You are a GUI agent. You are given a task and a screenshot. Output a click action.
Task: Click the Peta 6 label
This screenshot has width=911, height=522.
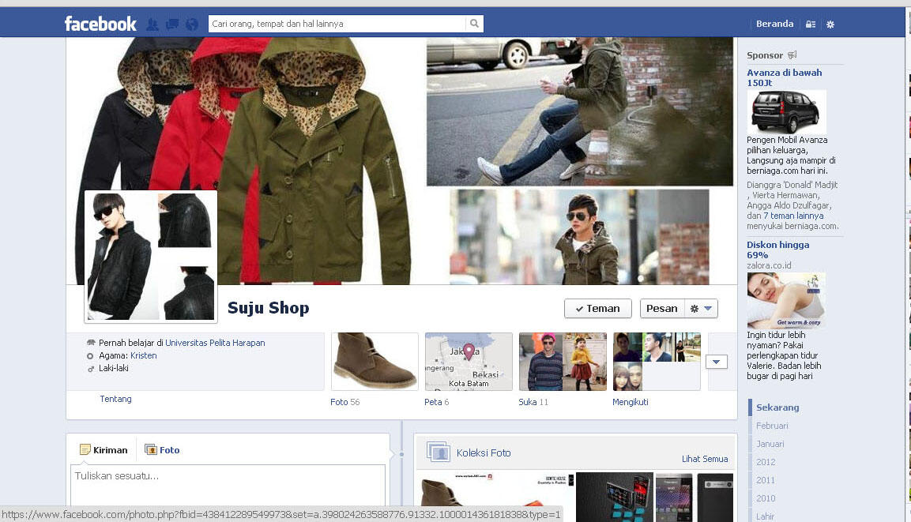[x=436, y=402]
